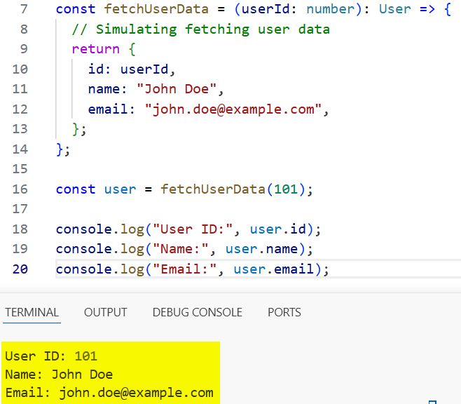Viewport: 461px width, 404px height.
Task: Switch to the PORTS tab
Action: click(x=284, y=312)
